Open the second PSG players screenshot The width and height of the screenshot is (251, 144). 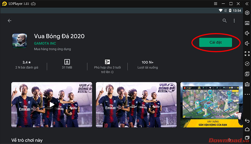(x=136, y=105)
